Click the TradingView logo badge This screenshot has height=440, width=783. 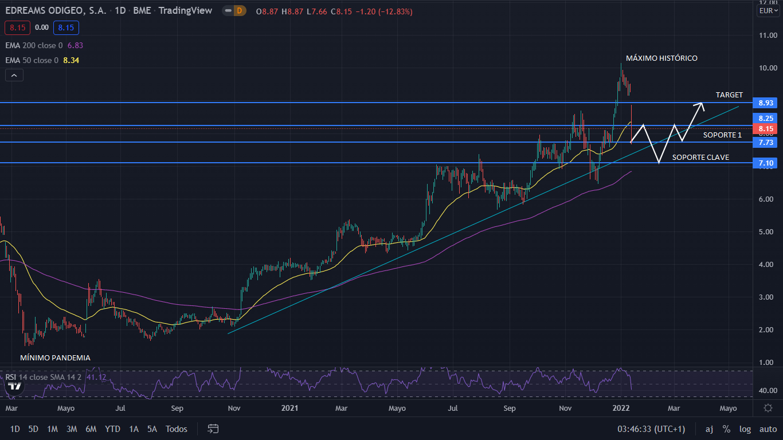[x=15, y=386]
